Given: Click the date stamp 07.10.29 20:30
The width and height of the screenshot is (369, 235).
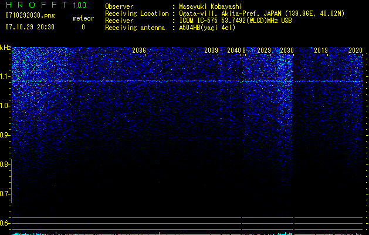Looking at the screenshot, I should tap(30, 27).
